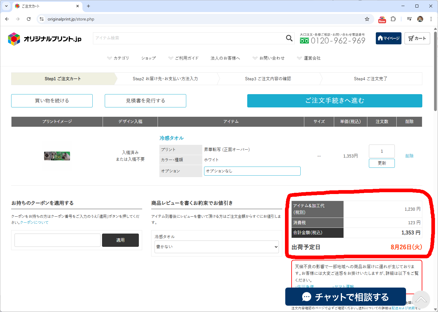Open the カート shopping cart button
Image resolution: width=438 pixels, height=312 pixels.
tap(417, 38)
